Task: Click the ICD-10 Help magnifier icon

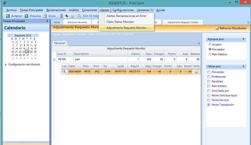Action: point(79,16)
